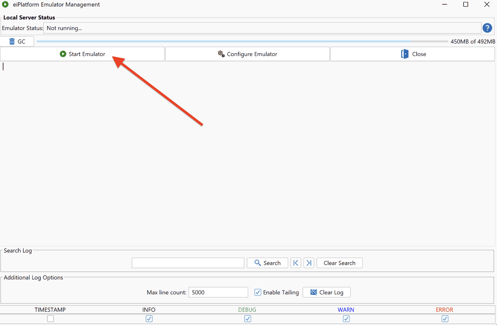Jump to first search result
497x325 pixels.
coord(296,263)
